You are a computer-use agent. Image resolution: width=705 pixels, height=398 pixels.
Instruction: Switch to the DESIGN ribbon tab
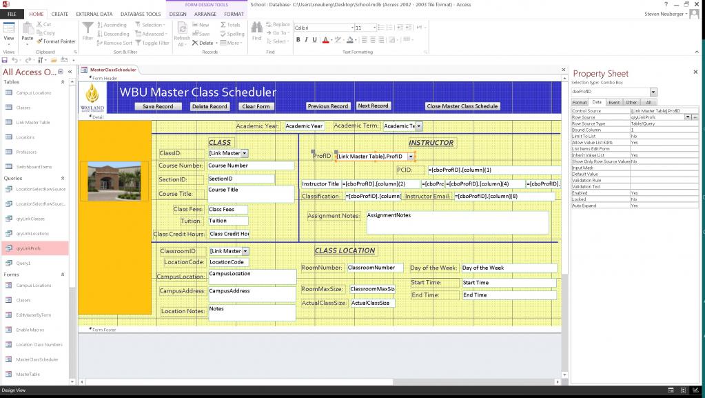coord(178,14)
